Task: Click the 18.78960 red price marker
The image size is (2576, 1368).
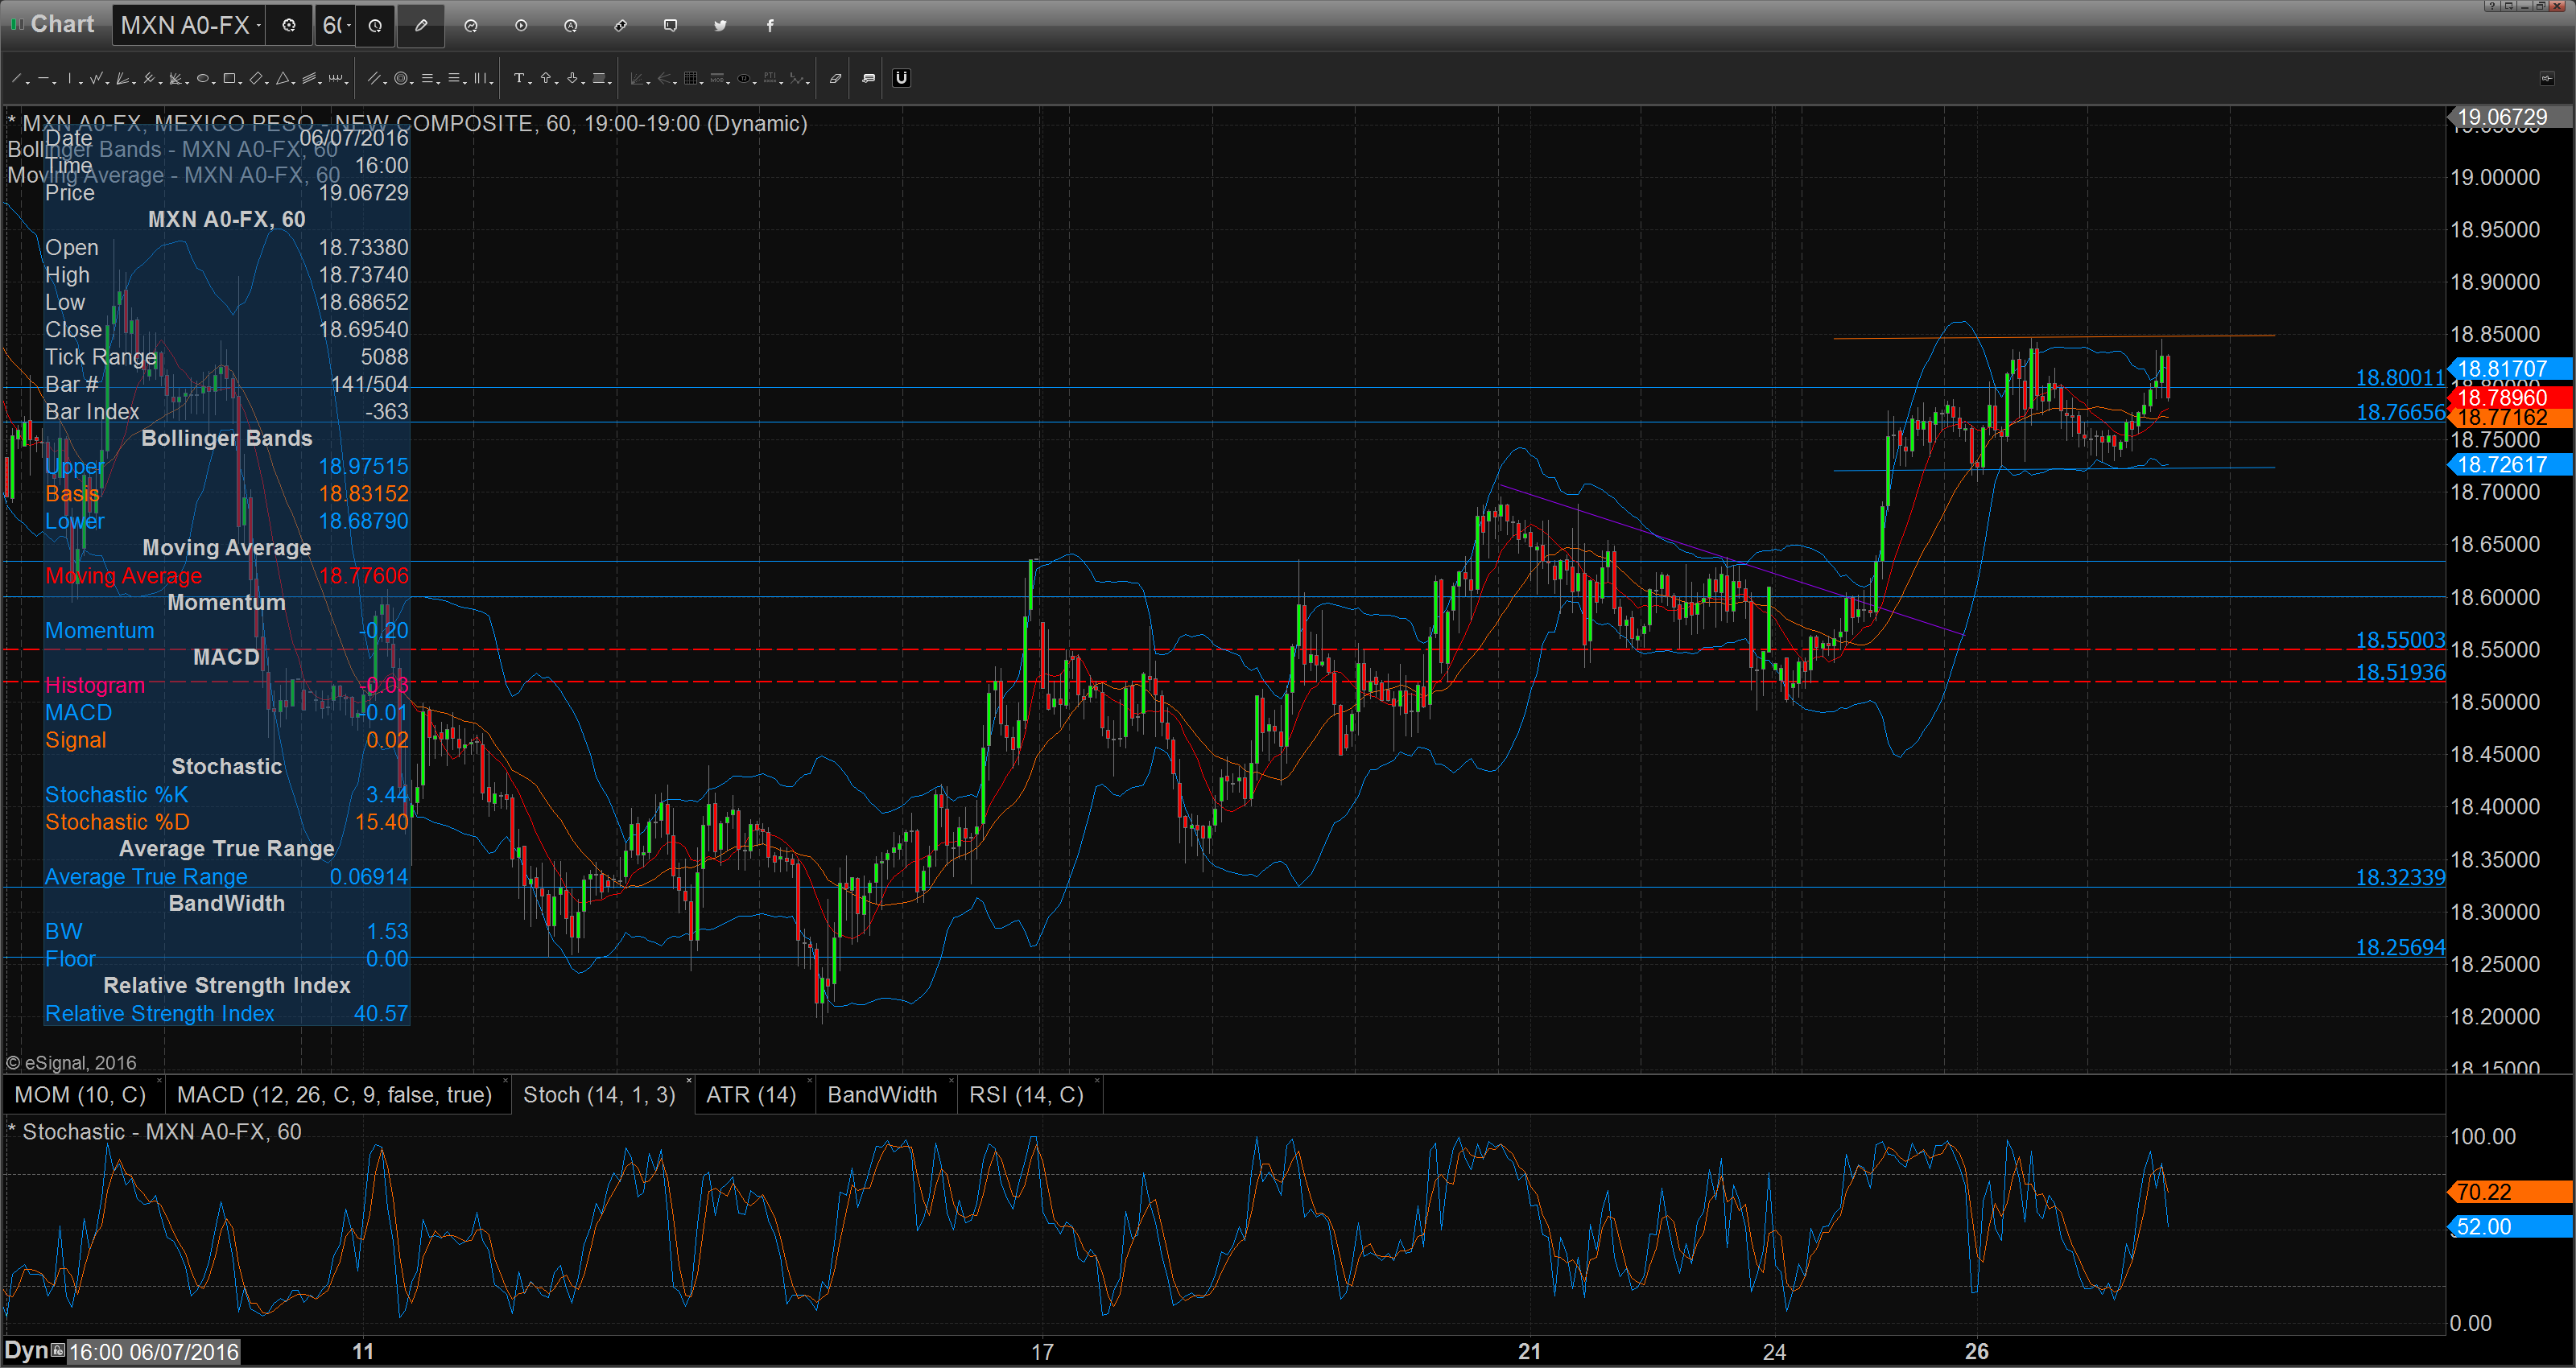Action: pyautogui.click(x=2510, y=398)
